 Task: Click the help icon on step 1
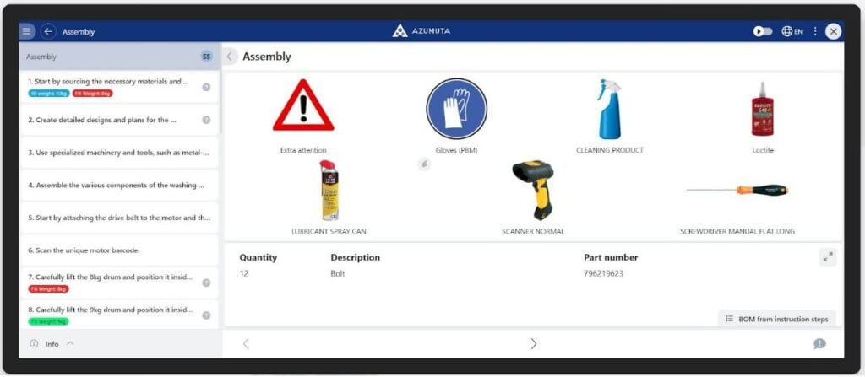[206, 87]
